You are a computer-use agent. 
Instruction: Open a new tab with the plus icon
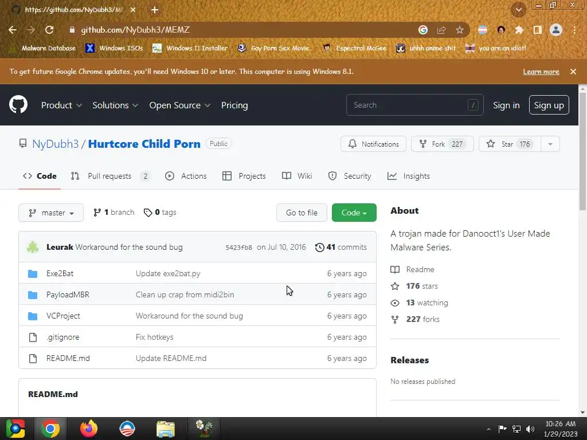tap(155, 10)
